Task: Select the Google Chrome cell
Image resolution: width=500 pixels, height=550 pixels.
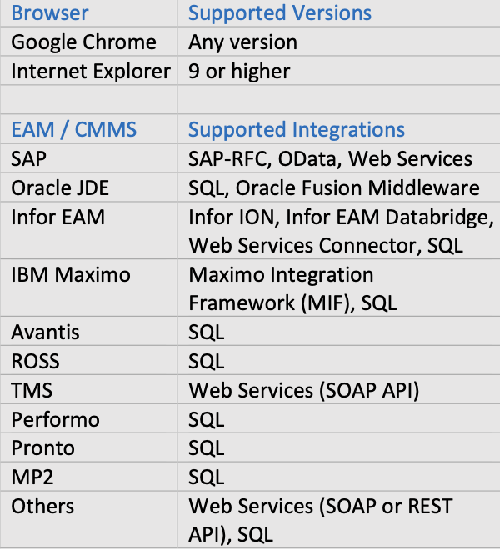Action: [83, 42]
